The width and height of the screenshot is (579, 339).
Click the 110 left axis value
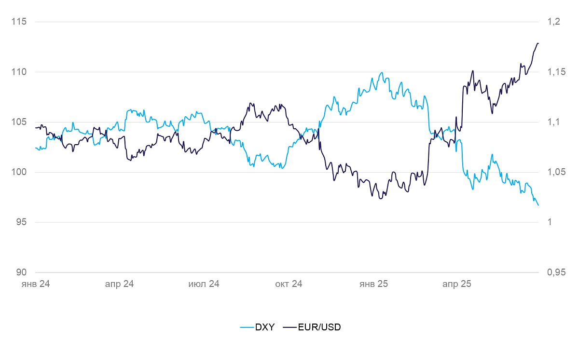pyautogui.click(x=20, y=72)
